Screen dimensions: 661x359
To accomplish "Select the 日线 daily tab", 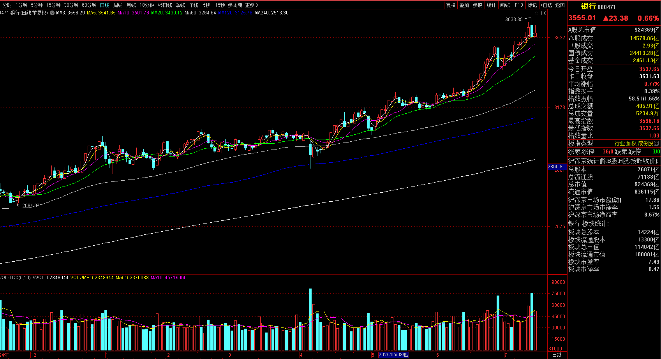I will click(x=105, y=5).
